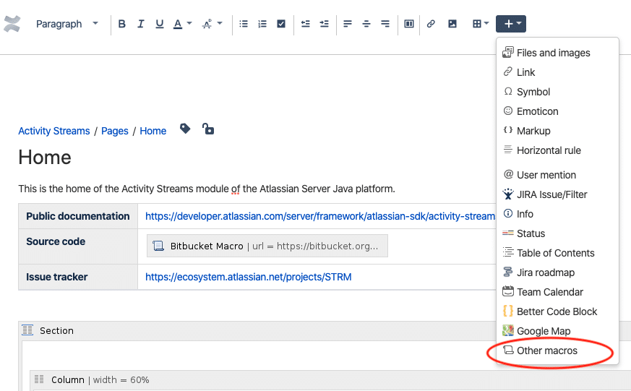Open the page layout tool
The height and width of the screenshot is (391, 631).
(409, 24)
